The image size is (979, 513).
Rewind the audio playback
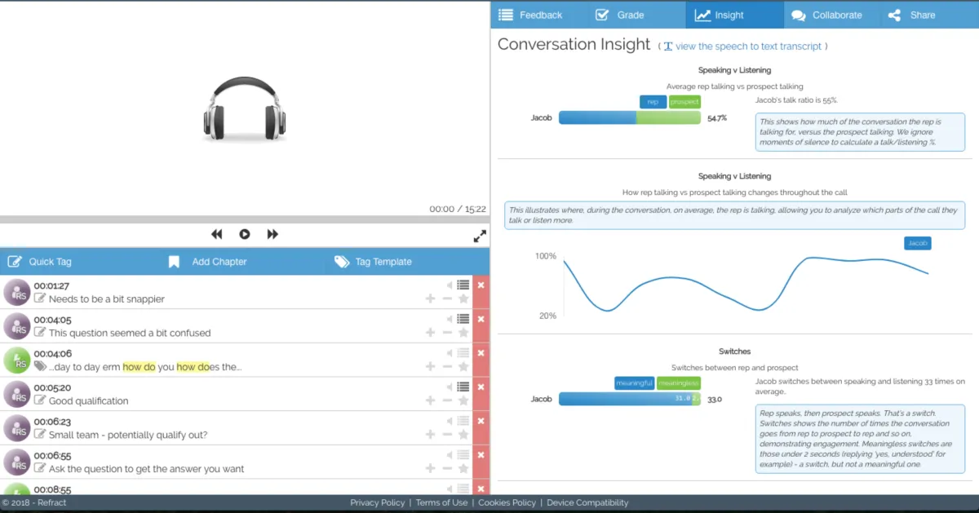(x=216, y=234)
